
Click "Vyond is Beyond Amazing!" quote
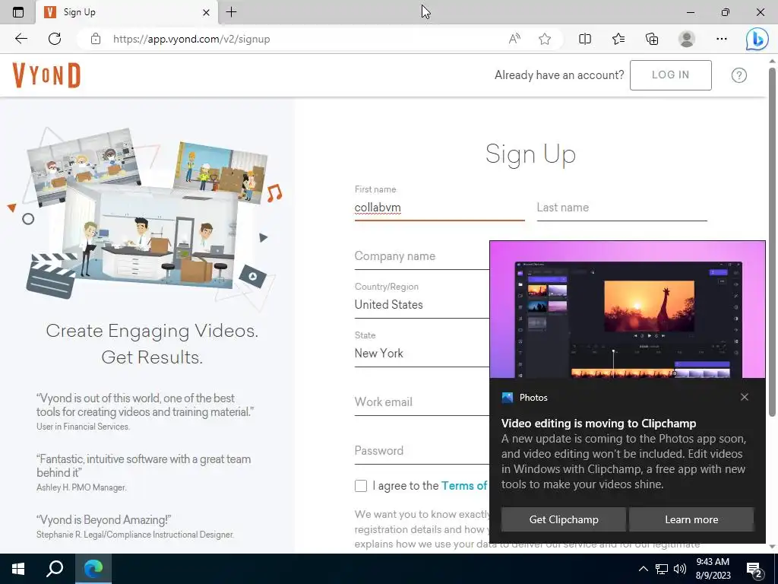tap(103, 519)
